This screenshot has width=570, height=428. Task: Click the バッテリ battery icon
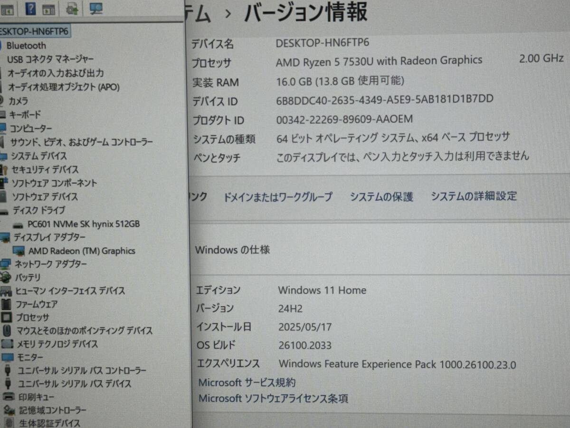6,277
